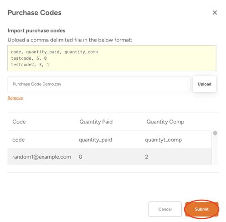Cancel the purchase codes import
The image size is (226, 222).
165,209
